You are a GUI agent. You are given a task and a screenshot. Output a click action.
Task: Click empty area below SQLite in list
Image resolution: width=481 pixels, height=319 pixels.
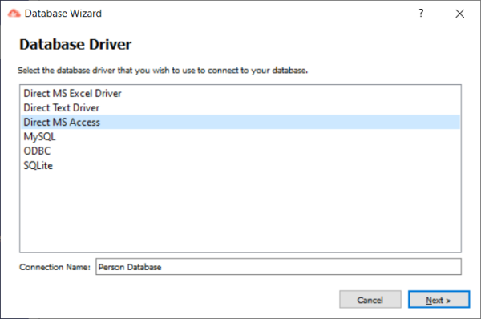240,212
